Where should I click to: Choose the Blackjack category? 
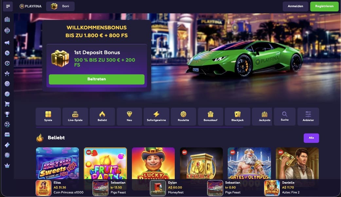(x=238, y=116)
